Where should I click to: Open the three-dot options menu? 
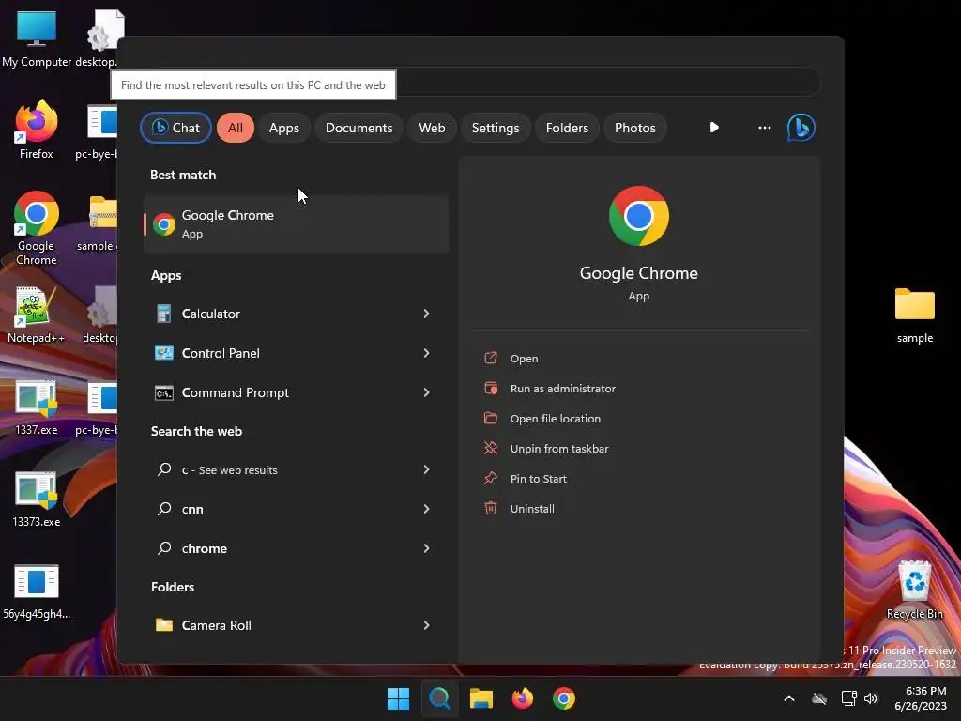point(764,128)
